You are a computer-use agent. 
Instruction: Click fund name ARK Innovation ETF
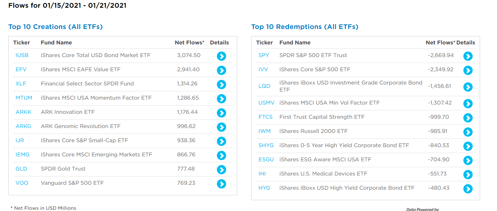point(68,112)
